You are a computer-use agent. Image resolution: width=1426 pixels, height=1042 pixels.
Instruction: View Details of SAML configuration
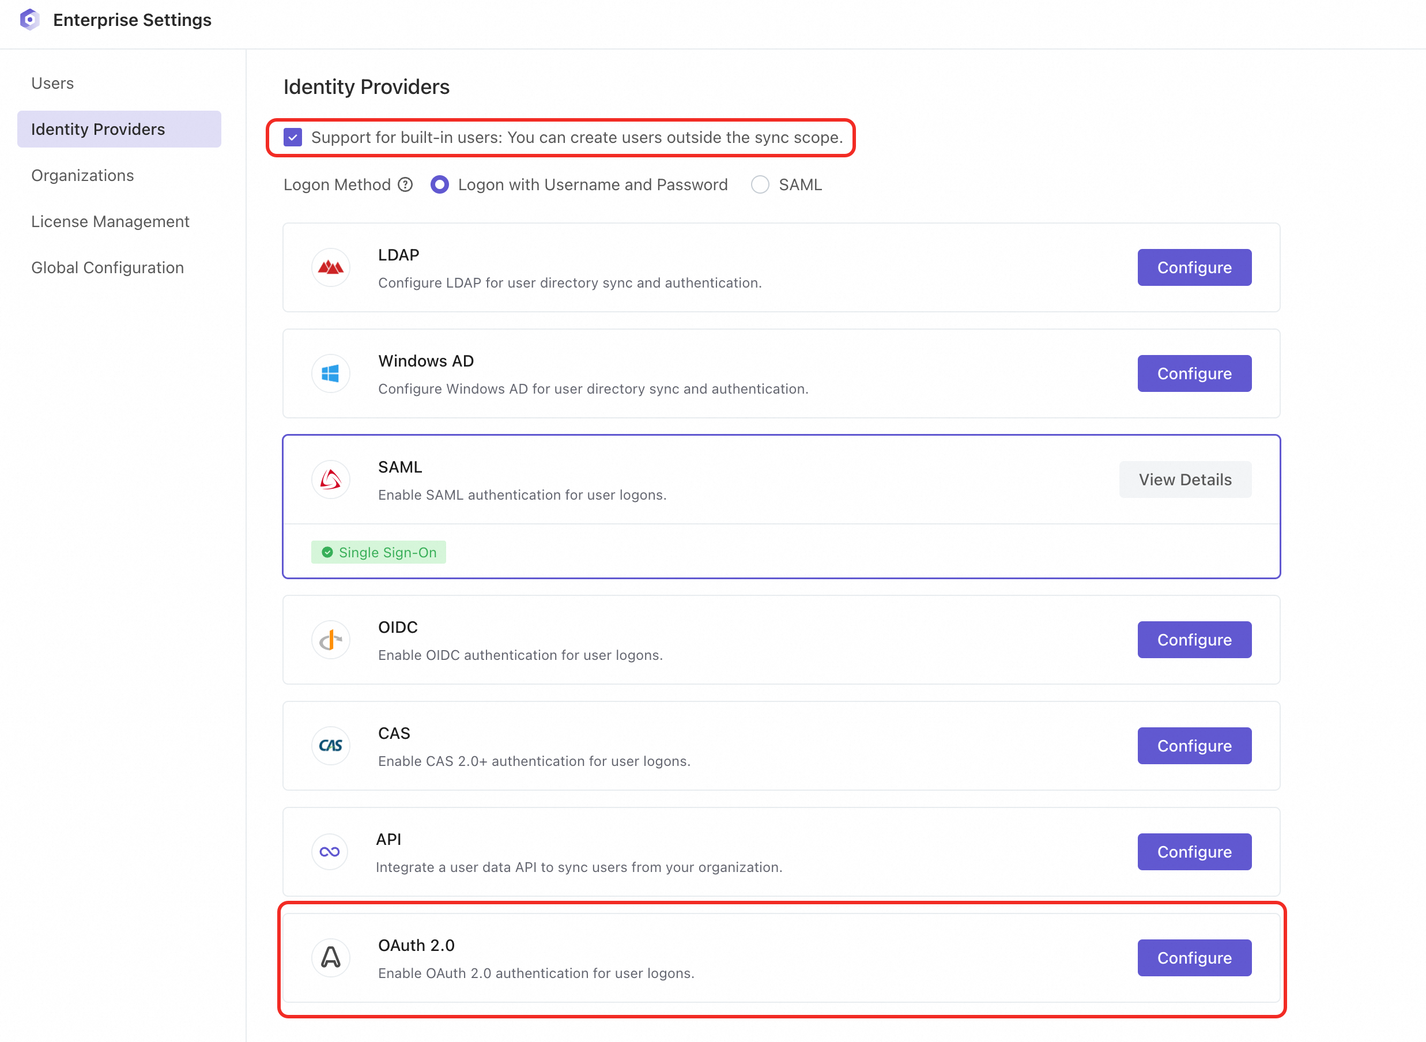1185,480
